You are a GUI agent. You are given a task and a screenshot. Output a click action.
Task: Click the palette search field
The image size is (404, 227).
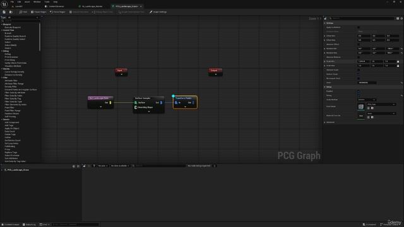coord(21,21)
